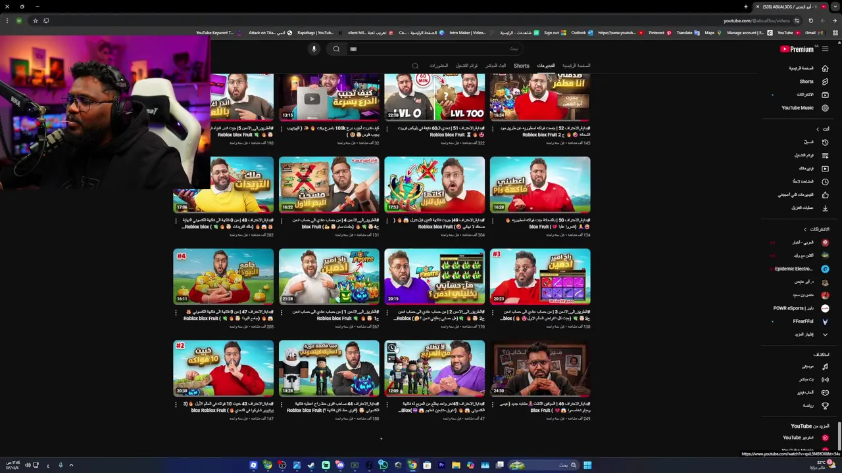The height and width of the screenshot is (473, 842).
Task: Switch to the channel Home tab
Action: (x=576, y=66)
